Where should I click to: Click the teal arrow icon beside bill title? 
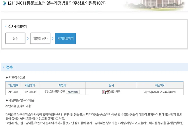(x=5, y=3)
